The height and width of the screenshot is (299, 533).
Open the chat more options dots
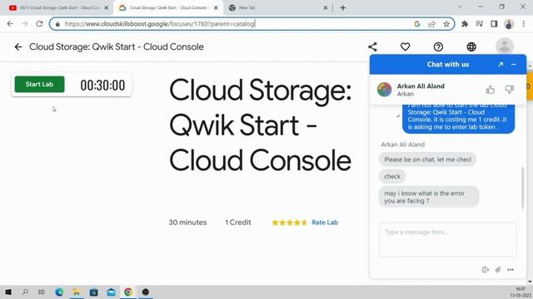pos(511,269)
